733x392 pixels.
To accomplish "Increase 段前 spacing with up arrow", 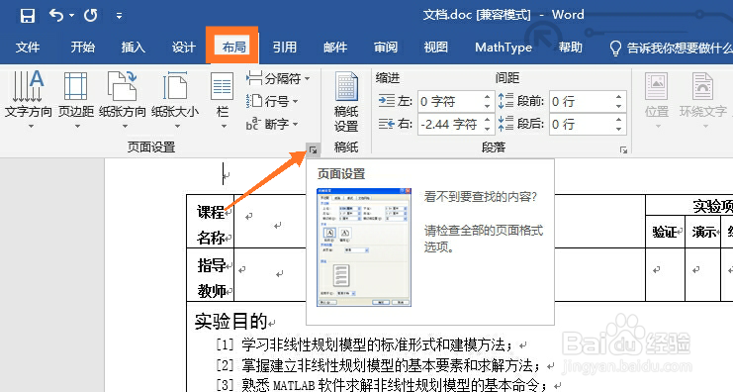I will click(x=619, y=96).
